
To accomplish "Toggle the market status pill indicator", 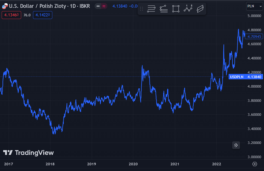I will click(x=101, y=6).
